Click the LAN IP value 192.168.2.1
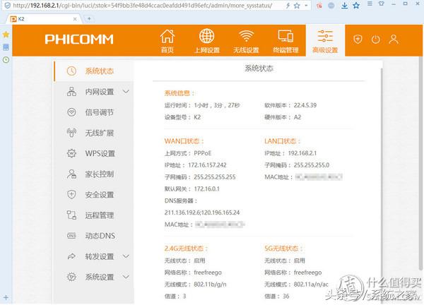 click(302, 153)
